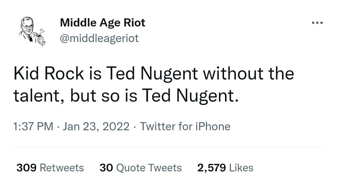Click the Middle Age Riot display name
The width and height of the screenshot is (337, 177).
pyautogui.click(x=103, y=23)
